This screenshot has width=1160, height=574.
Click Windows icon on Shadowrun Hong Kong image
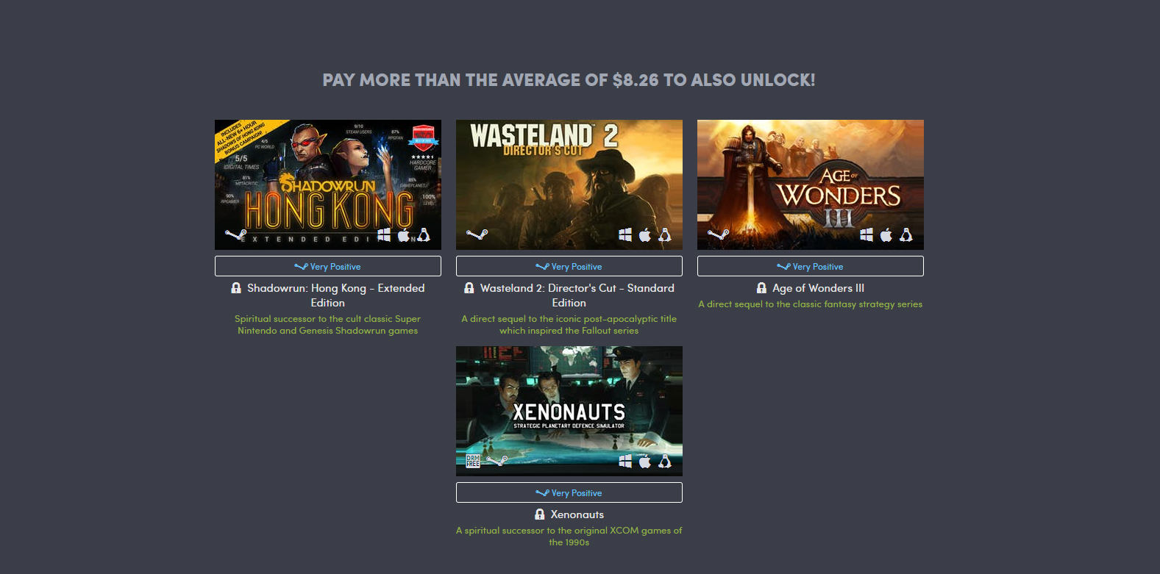384,235
